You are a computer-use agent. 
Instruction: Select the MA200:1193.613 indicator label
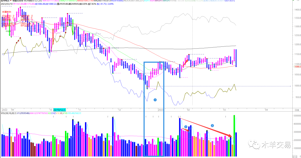[102, 1]
